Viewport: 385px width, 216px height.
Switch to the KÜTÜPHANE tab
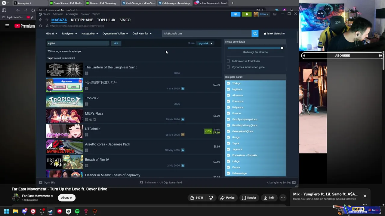point(82,20)
